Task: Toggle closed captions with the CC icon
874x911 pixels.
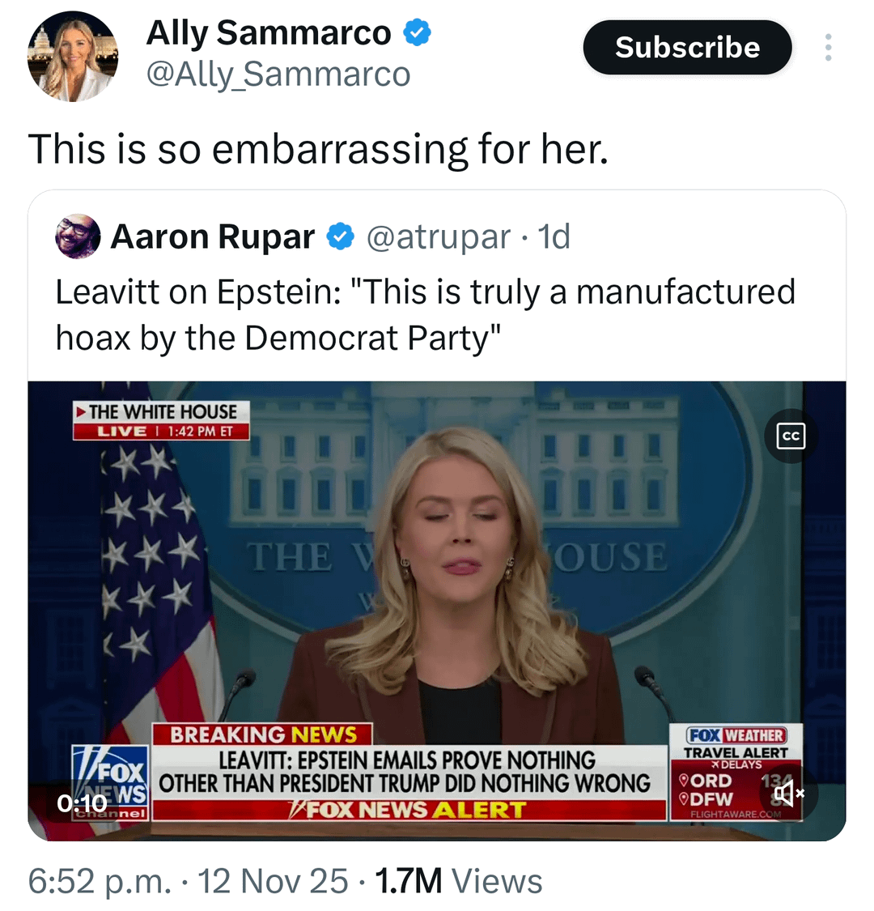Action: pyautogui.click(x=791, y=436)
